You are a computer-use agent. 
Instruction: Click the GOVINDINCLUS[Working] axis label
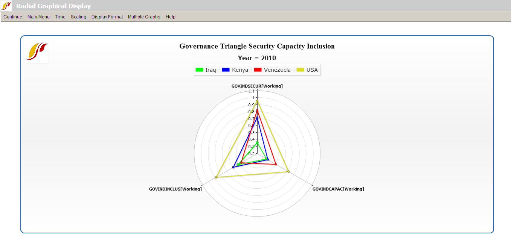click(x=175, y=189)
